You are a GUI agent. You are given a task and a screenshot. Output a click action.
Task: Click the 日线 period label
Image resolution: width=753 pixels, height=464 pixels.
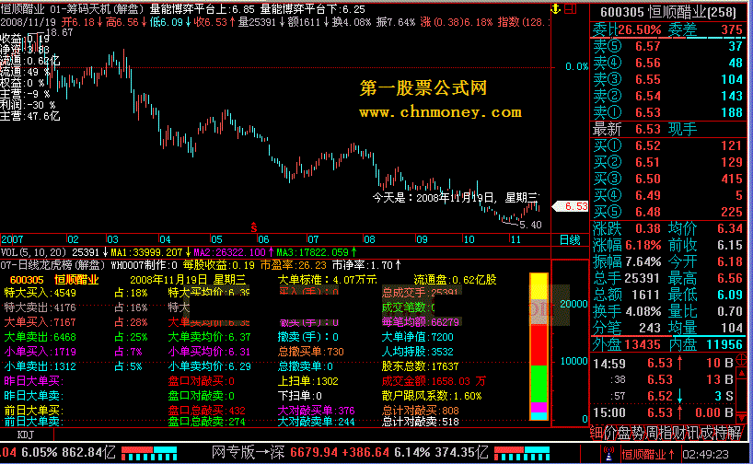point(570,239)
